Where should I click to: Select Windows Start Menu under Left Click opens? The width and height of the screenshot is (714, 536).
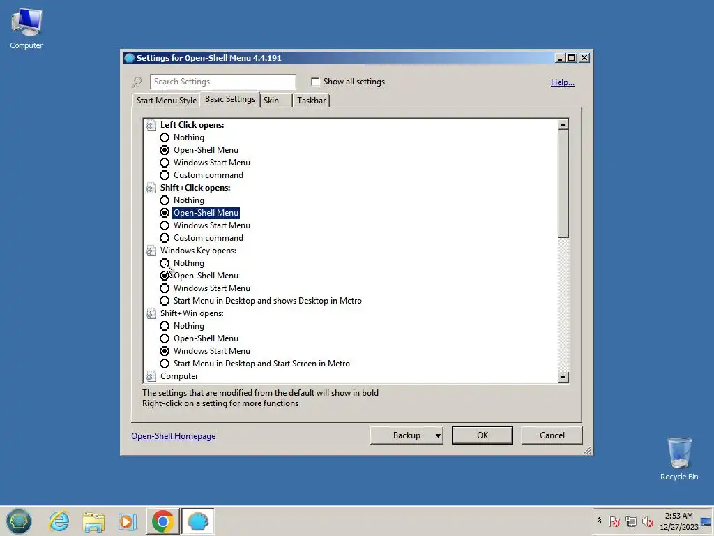tap(165, 163)
